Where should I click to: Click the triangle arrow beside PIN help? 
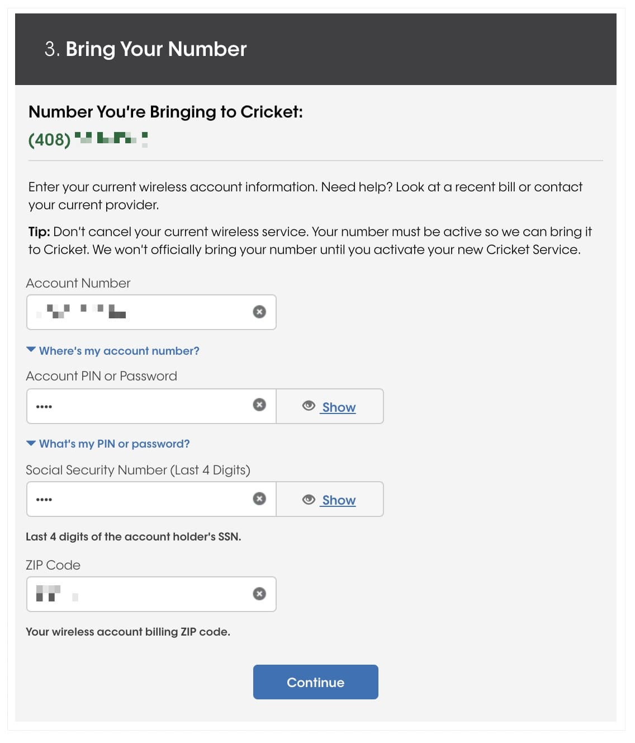[31, 443]
